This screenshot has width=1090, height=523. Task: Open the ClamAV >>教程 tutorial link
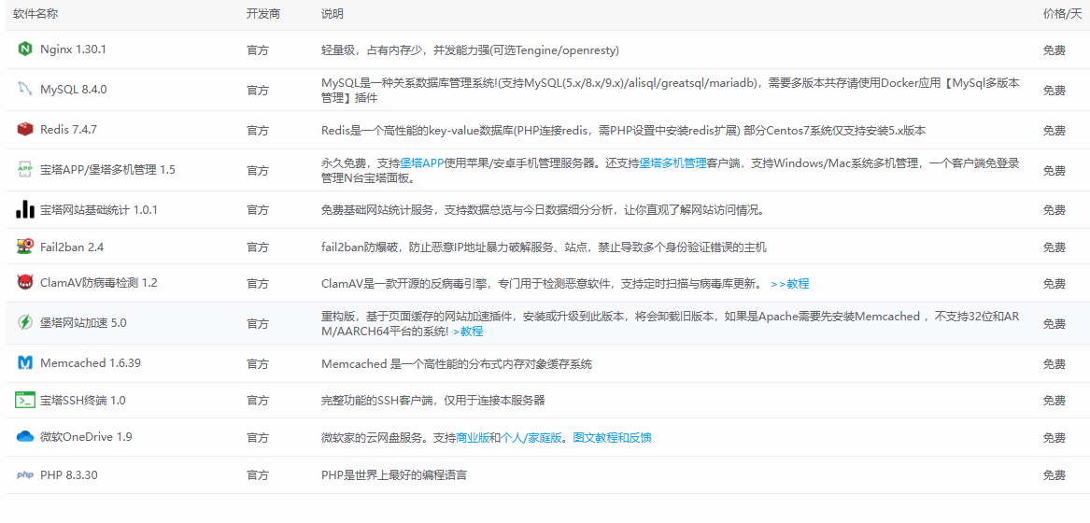790,283
